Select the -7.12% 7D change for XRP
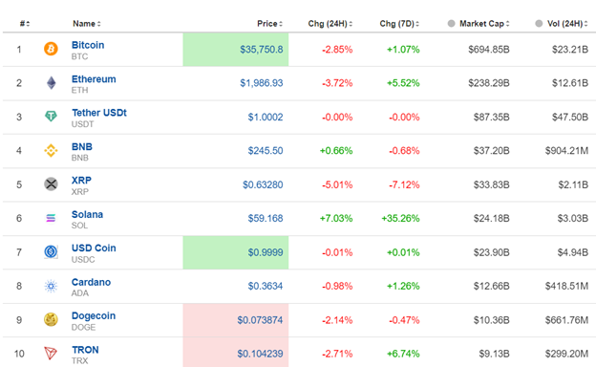Screen dimensions: 596x367 [404, 184]
